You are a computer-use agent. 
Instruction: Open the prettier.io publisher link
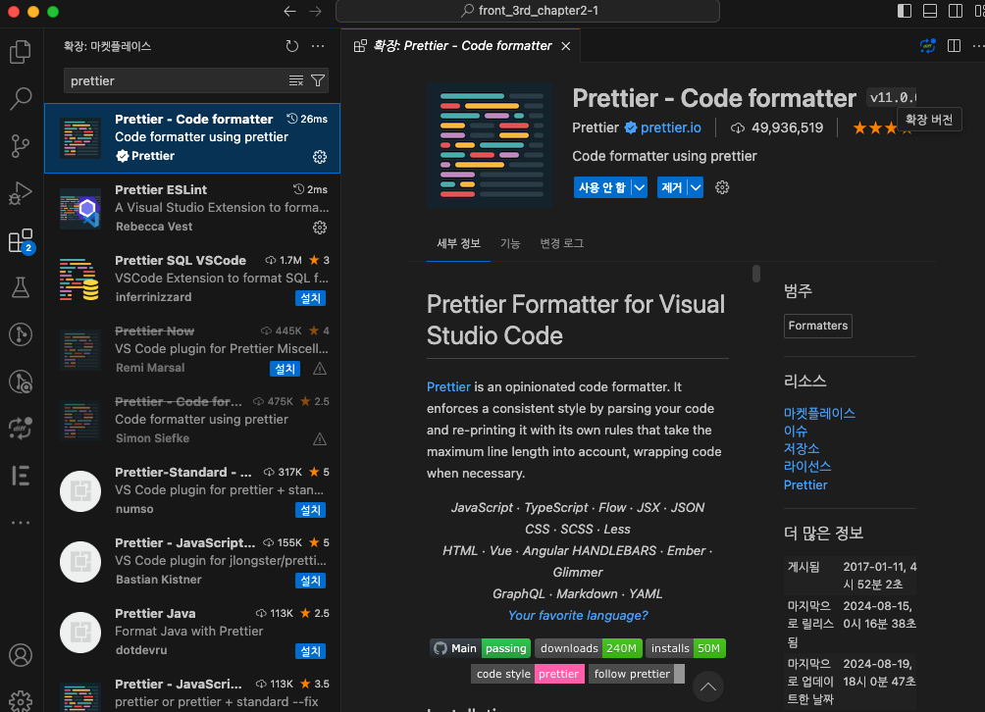(x=670, y=127)
